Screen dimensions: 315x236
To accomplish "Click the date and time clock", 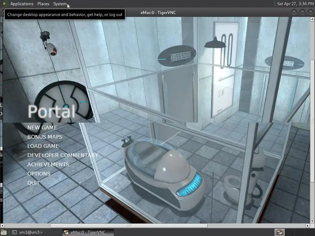I will [x=295, y=4].
